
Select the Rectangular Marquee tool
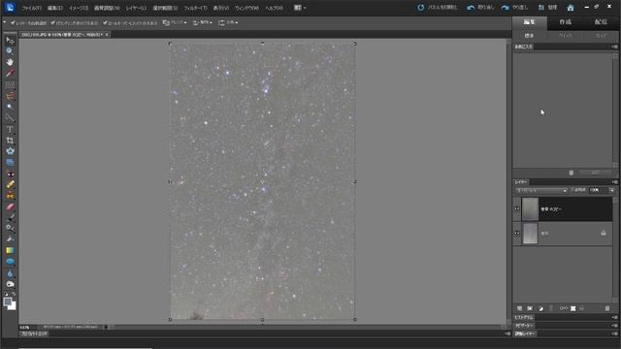point(10,84)
